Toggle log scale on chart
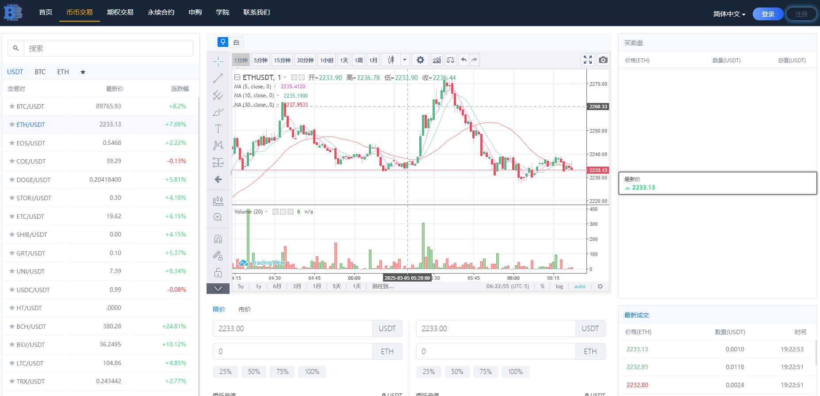 coord(559,286)
